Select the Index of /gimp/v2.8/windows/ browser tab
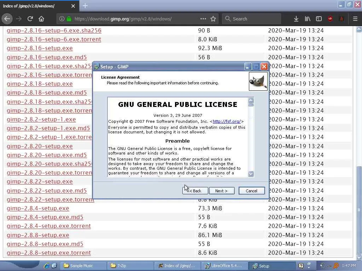 (x=39, y=6)
